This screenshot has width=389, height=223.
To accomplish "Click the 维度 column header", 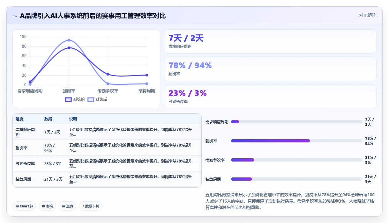I will (x=19, y=119).
